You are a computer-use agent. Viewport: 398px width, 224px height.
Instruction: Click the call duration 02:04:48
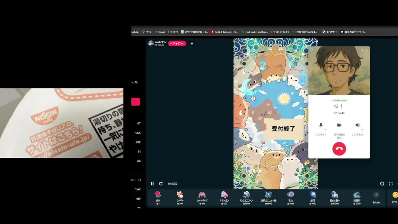coord(339,113)
